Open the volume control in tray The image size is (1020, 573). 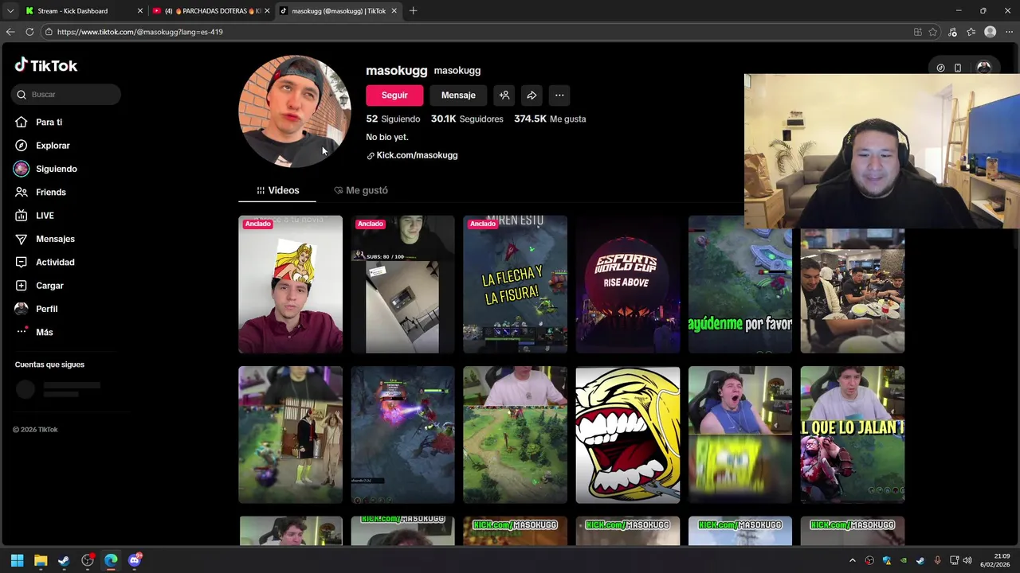968,560
